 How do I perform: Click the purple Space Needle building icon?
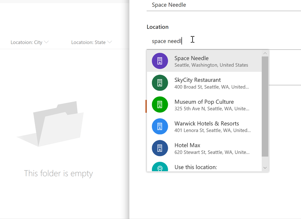[x=160, y=61]
